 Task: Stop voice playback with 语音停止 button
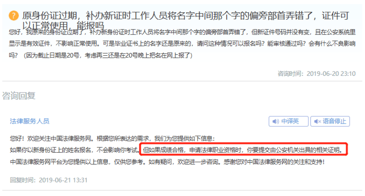point(330,121)
